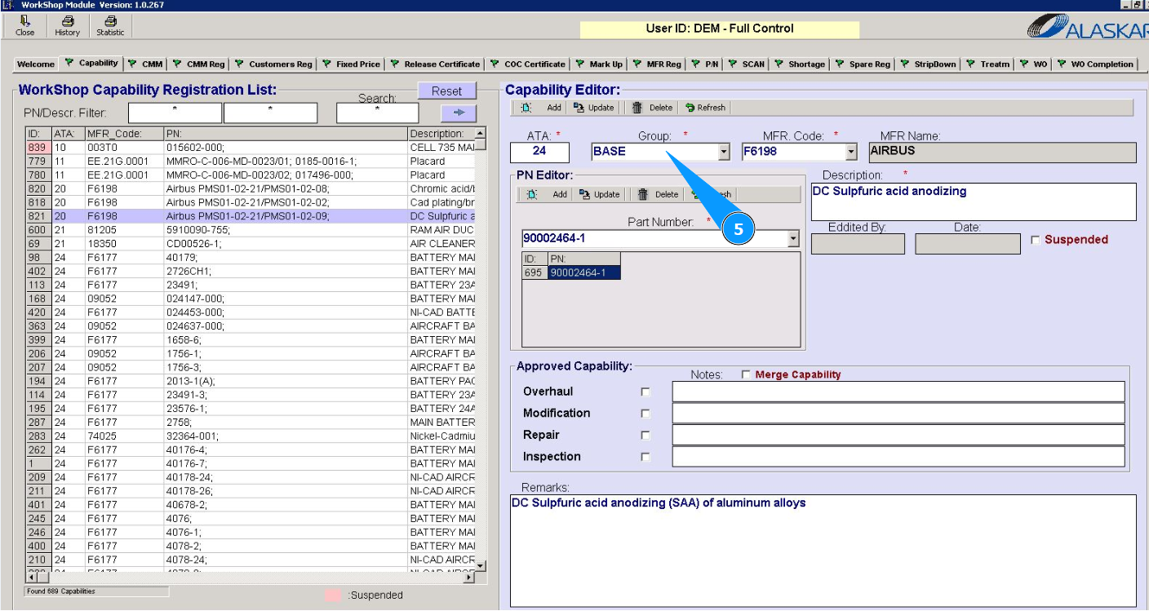Enable the Suspended checkbox
The width and height of the screenshot is (1149, 611).
(x=1036, y=240)
